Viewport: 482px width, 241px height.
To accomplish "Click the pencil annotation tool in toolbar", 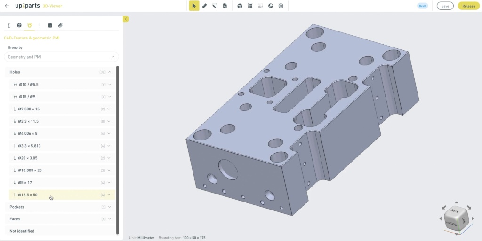I will point(215,6).
